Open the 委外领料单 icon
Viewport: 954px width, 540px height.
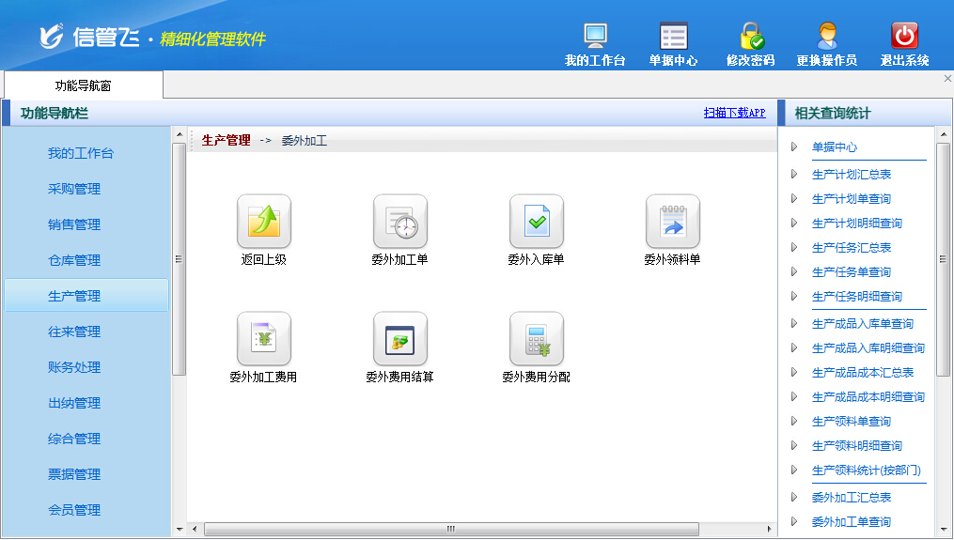pyautogui.click(x=672, y=222)
